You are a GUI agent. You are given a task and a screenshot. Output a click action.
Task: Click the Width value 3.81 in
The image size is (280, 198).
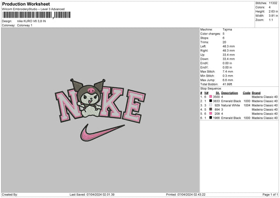point(273,16)
